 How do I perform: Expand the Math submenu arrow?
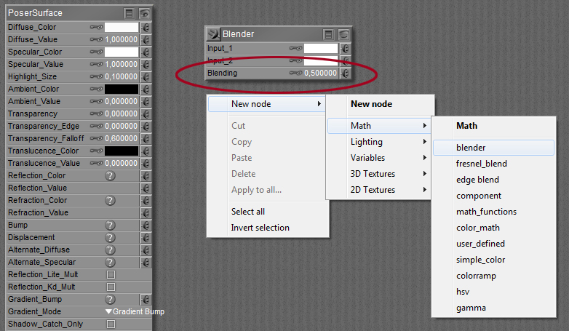(x=425, y=126)
